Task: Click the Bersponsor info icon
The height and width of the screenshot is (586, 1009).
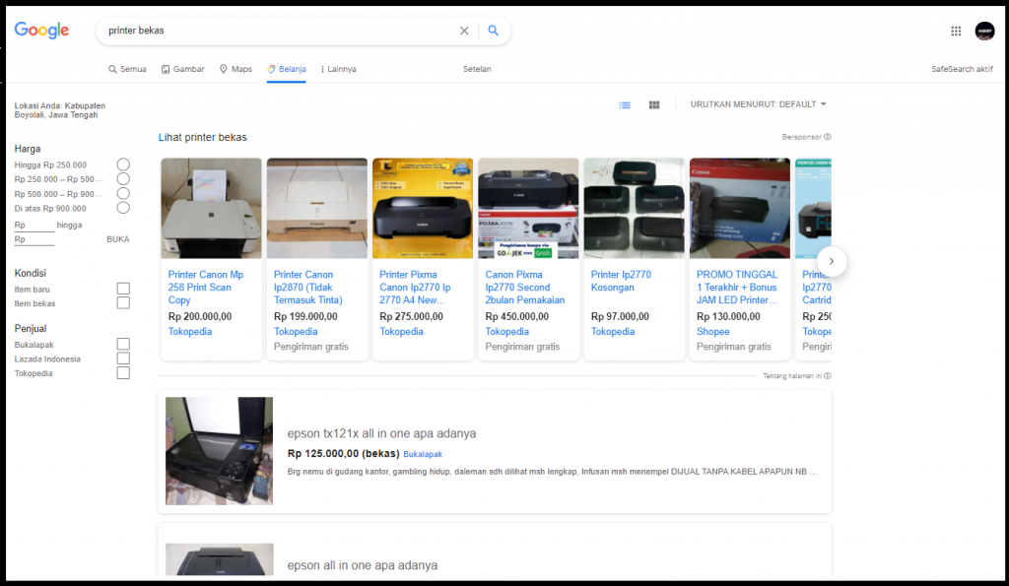Action: pyautogui.click(x=828, y=137)
